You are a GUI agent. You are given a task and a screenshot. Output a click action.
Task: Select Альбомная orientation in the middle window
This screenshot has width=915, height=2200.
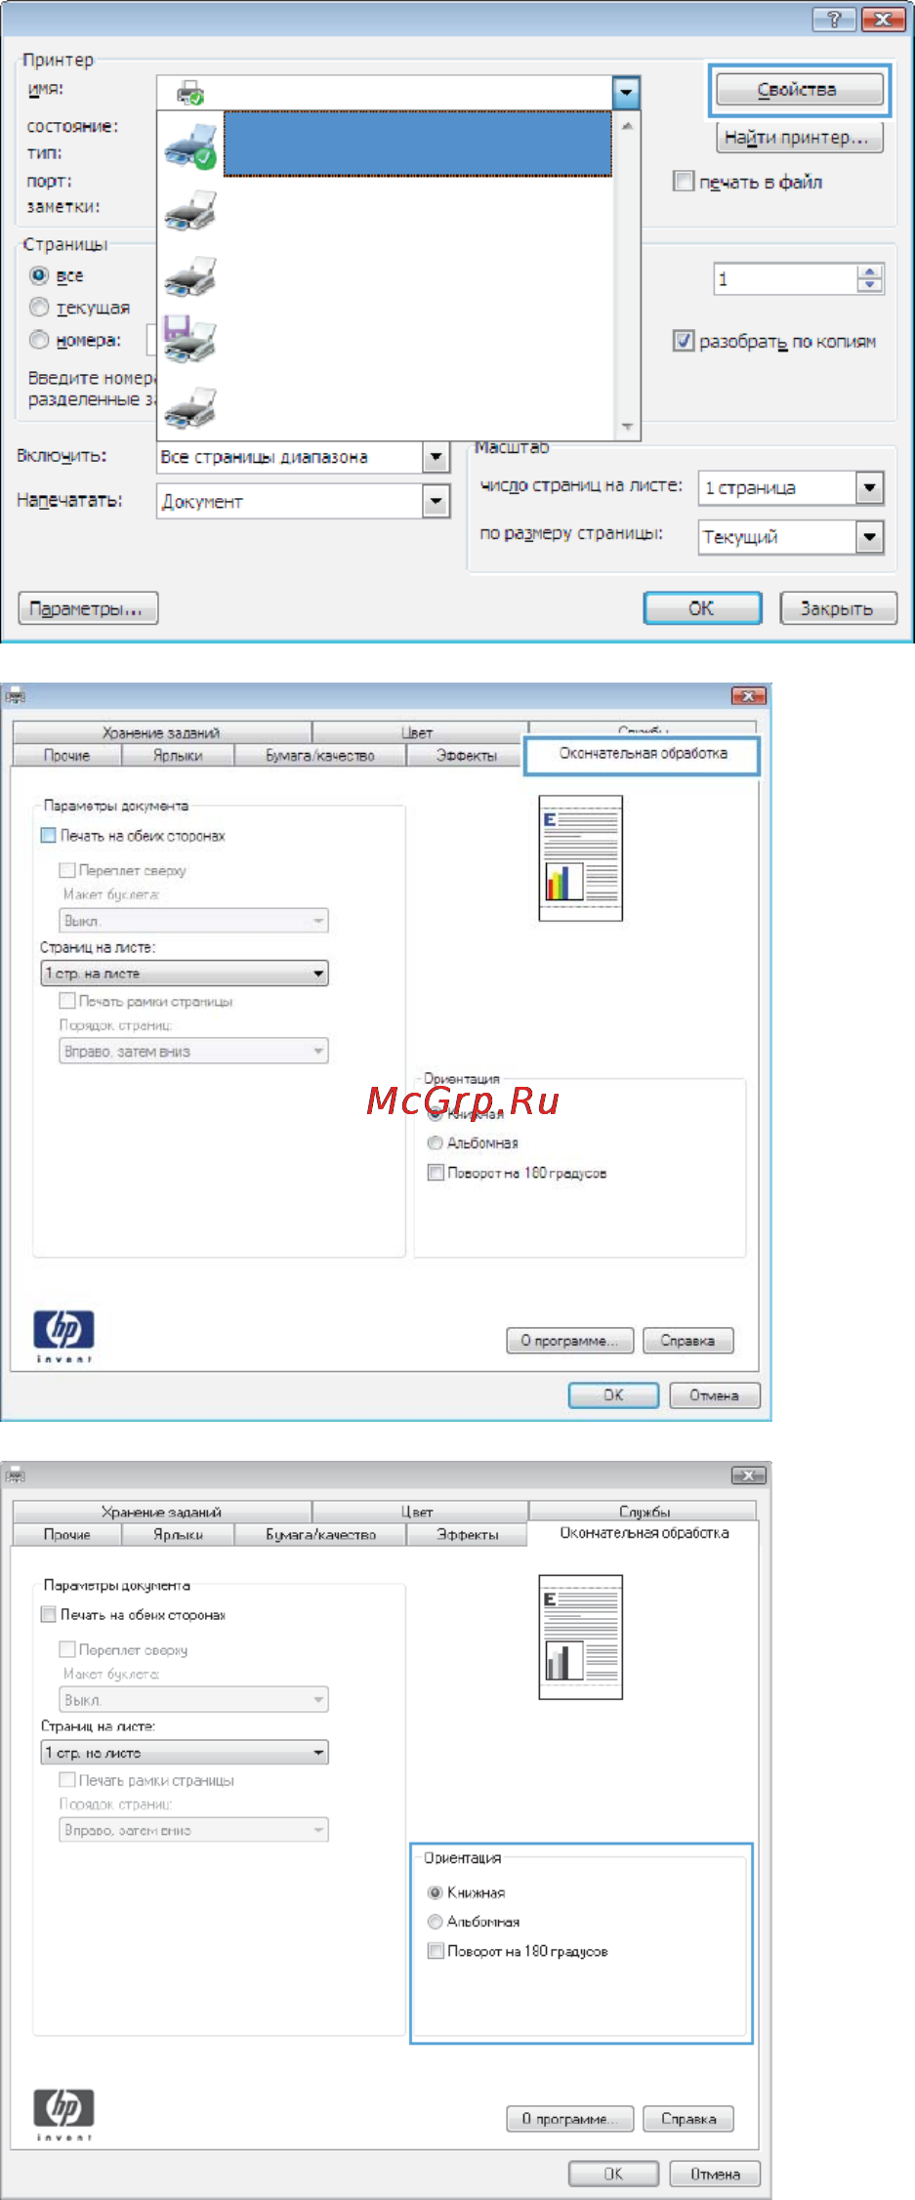(436, 1142)
